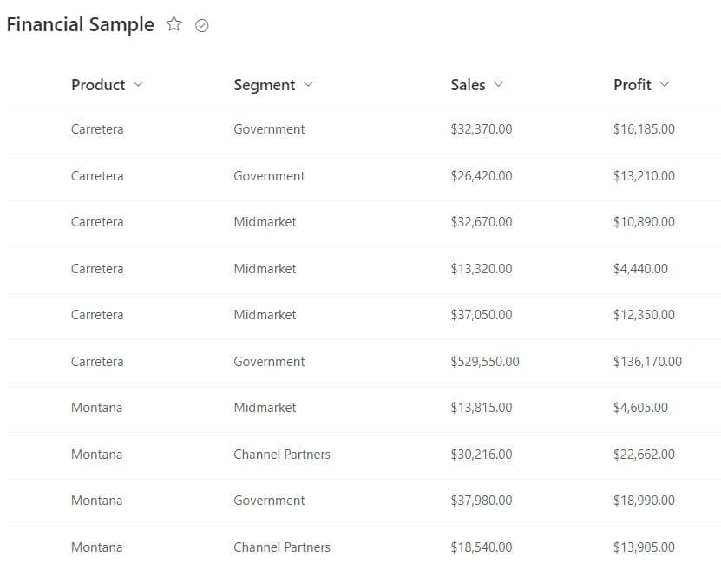Select Montana in the $18,540.00 sales row
Screen dimensions: 721x570
[x=97, y=547]
